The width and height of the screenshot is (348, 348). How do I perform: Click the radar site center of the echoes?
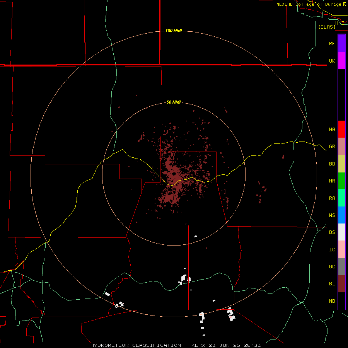click(x=174, y=174)
